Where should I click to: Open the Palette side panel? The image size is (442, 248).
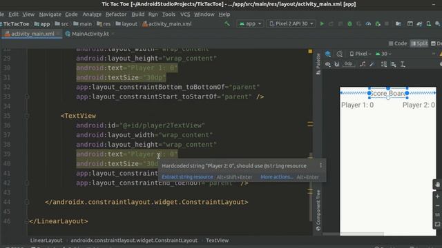tap(318, 64)
